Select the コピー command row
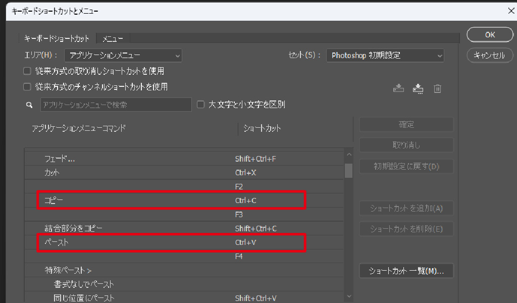The width and height of the screenshot is (517, 303). pyautogui.click(x=172, y=200)
